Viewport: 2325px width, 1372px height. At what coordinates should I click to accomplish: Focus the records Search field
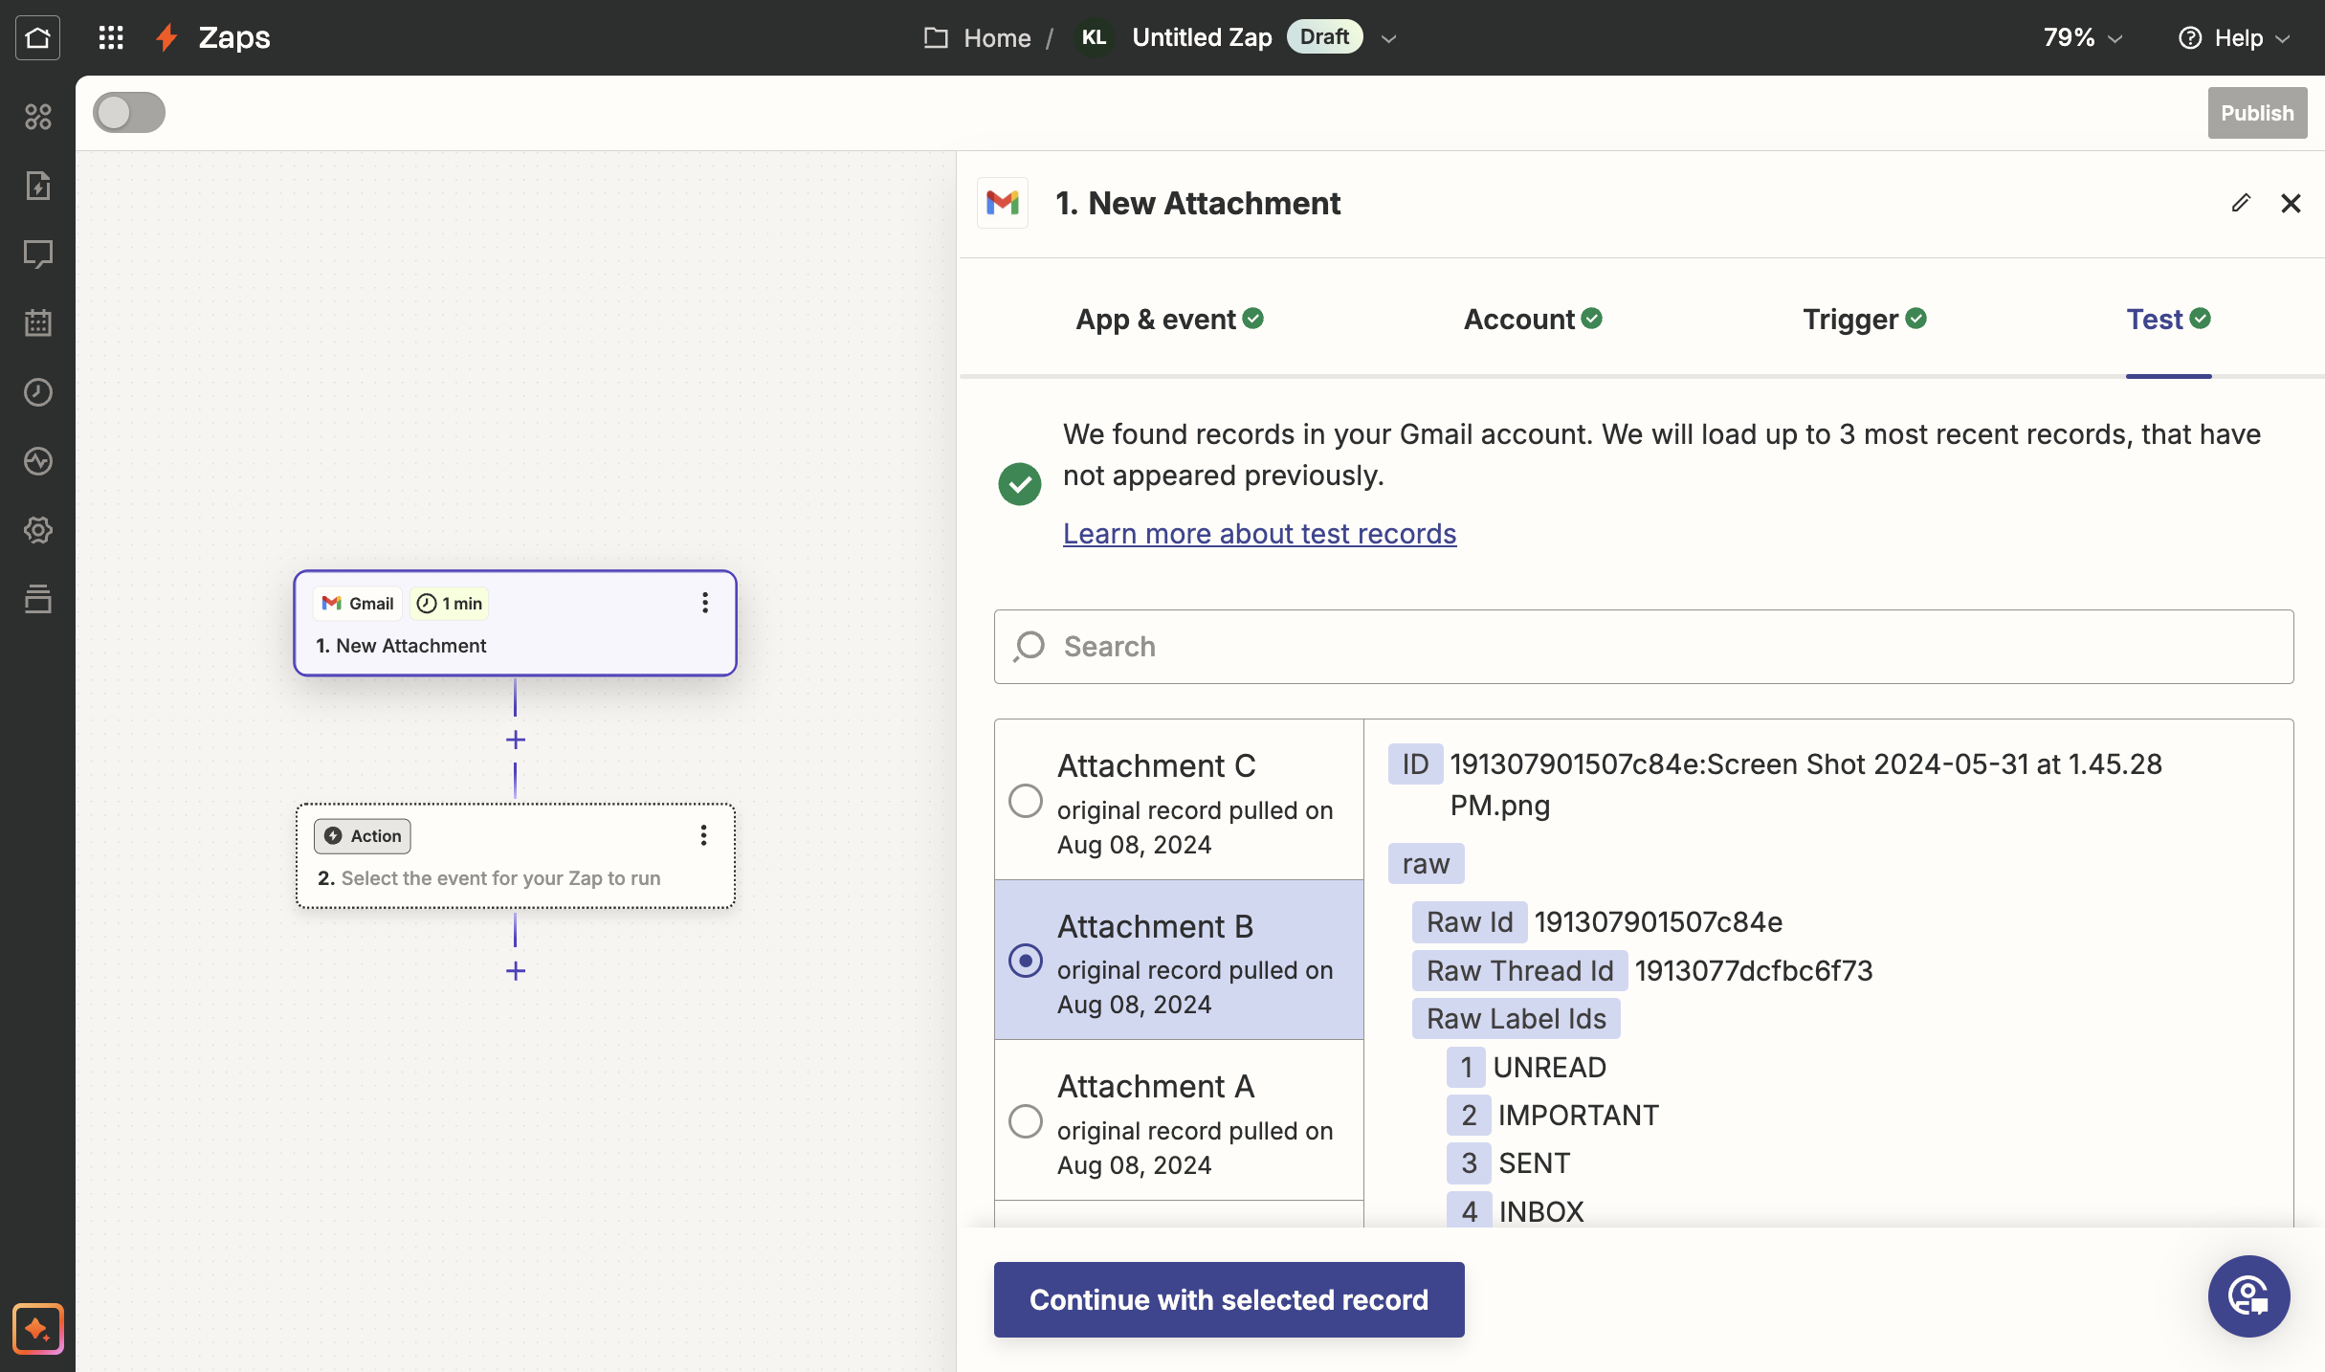click(x=1644, y=647)
